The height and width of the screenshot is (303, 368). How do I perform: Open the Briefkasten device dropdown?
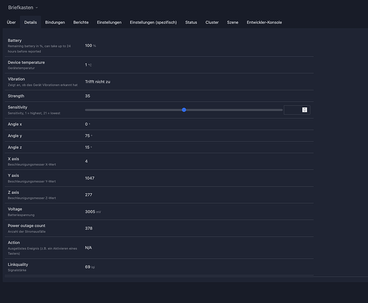click(22, 7)
